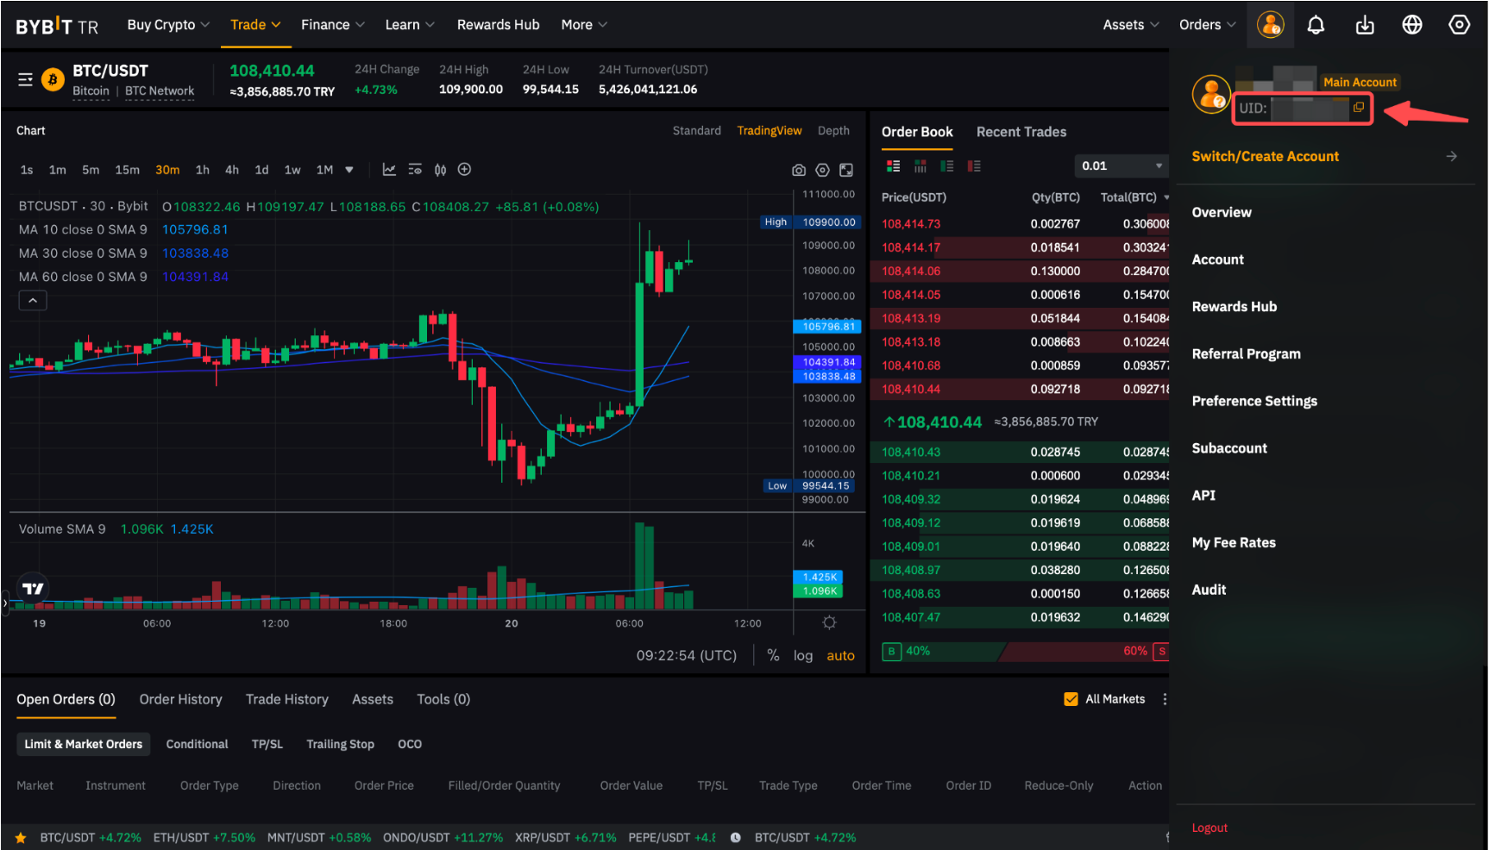Image resolution: width=1489 pixels, height=850 pixels.
Task: Toggle auto scale on the chart
Action: [x=840, y=655]
